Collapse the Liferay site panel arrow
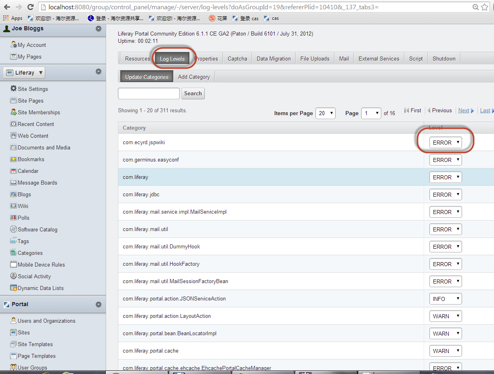The width and height of the screenshot is (494, 374). (98, 71)
